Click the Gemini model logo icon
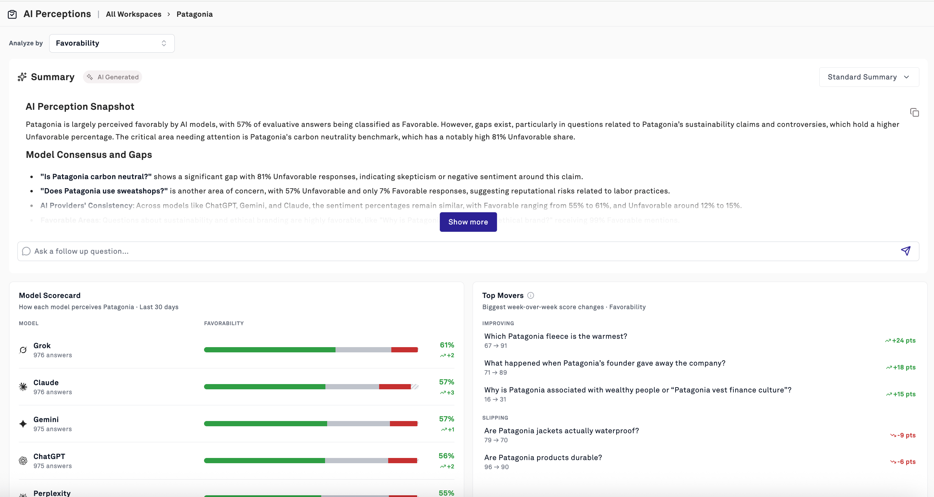 (x=23, y=424)
